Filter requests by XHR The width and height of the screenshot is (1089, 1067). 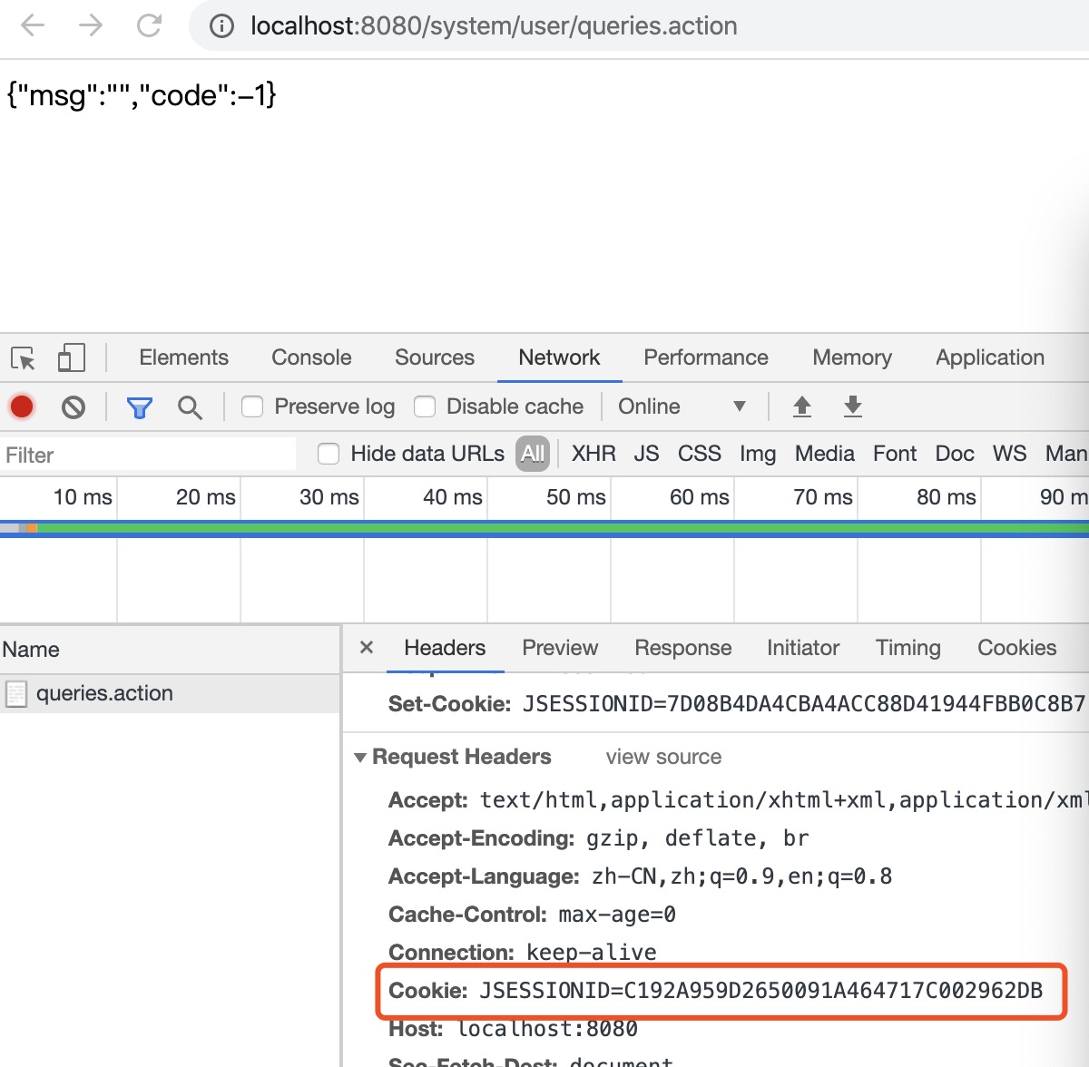pos(594,454)
